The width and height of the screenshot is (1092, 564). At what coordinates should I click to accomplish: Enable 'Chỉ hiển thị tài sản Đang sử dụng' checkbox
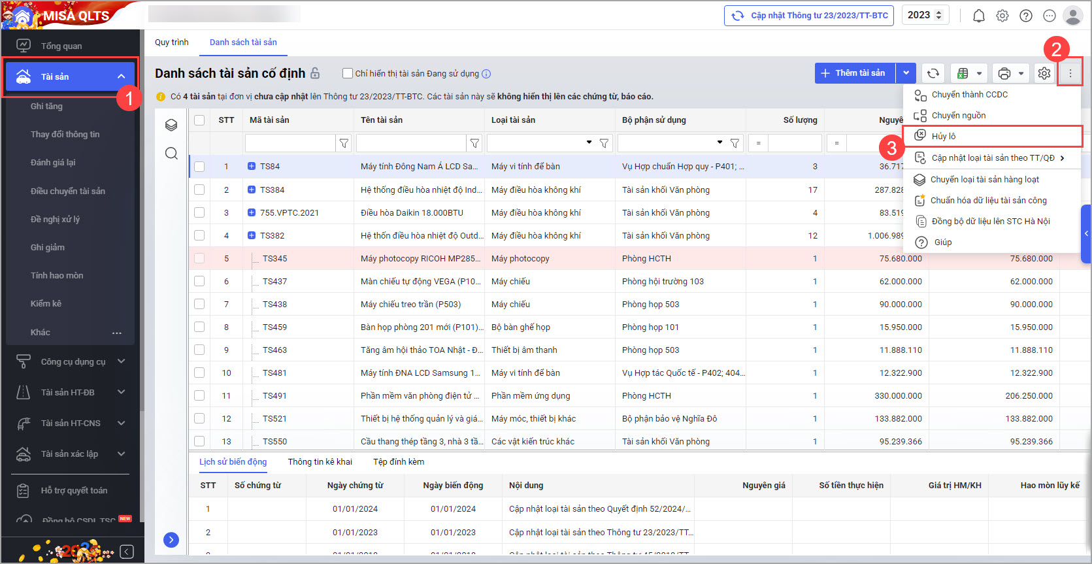point(348,73)
